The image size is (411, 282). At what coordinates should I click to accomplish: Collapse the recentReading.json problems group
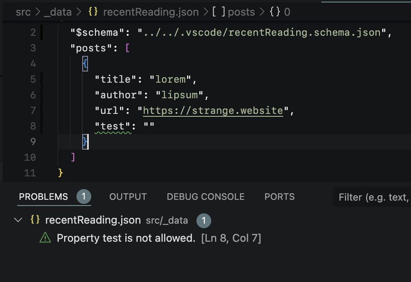click(18, 220)
